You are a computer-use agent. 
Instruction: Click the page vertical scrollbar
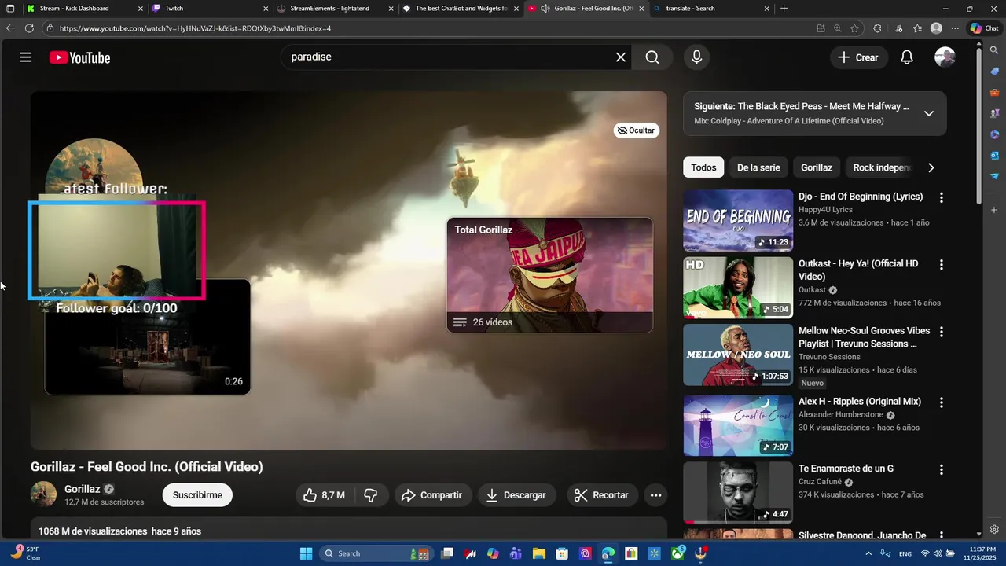pos(978,126)
